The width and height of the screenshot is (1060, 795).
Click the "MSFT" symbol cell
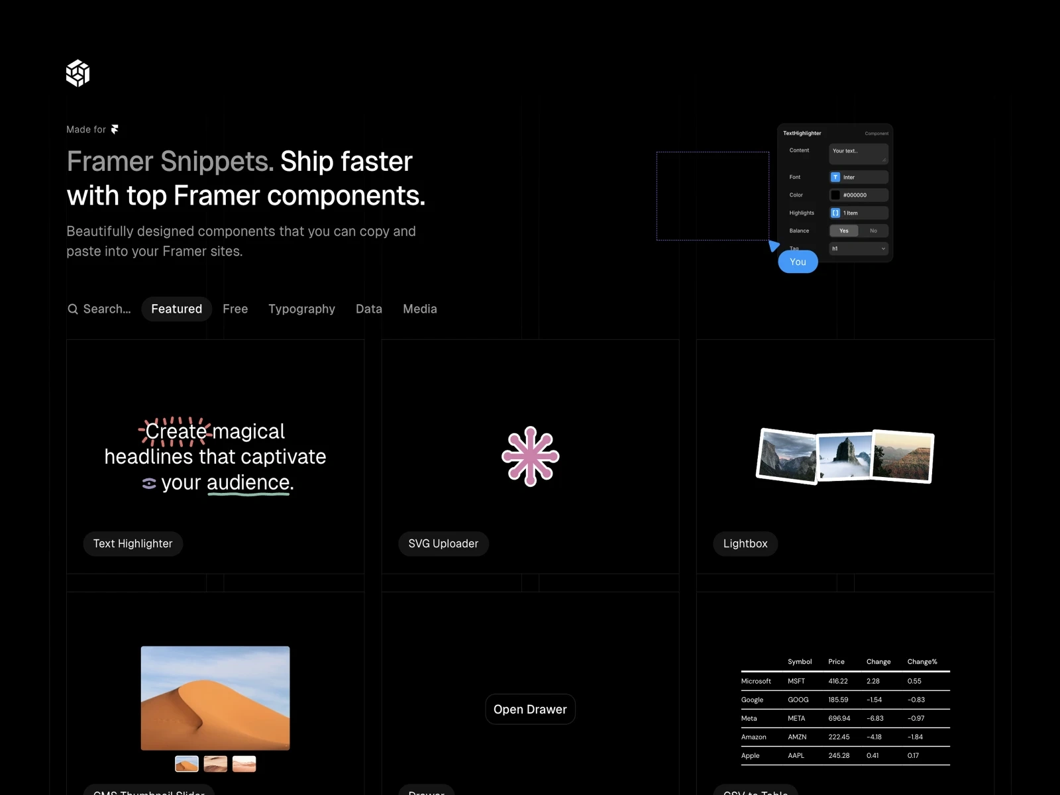click(x=796, y=681)
